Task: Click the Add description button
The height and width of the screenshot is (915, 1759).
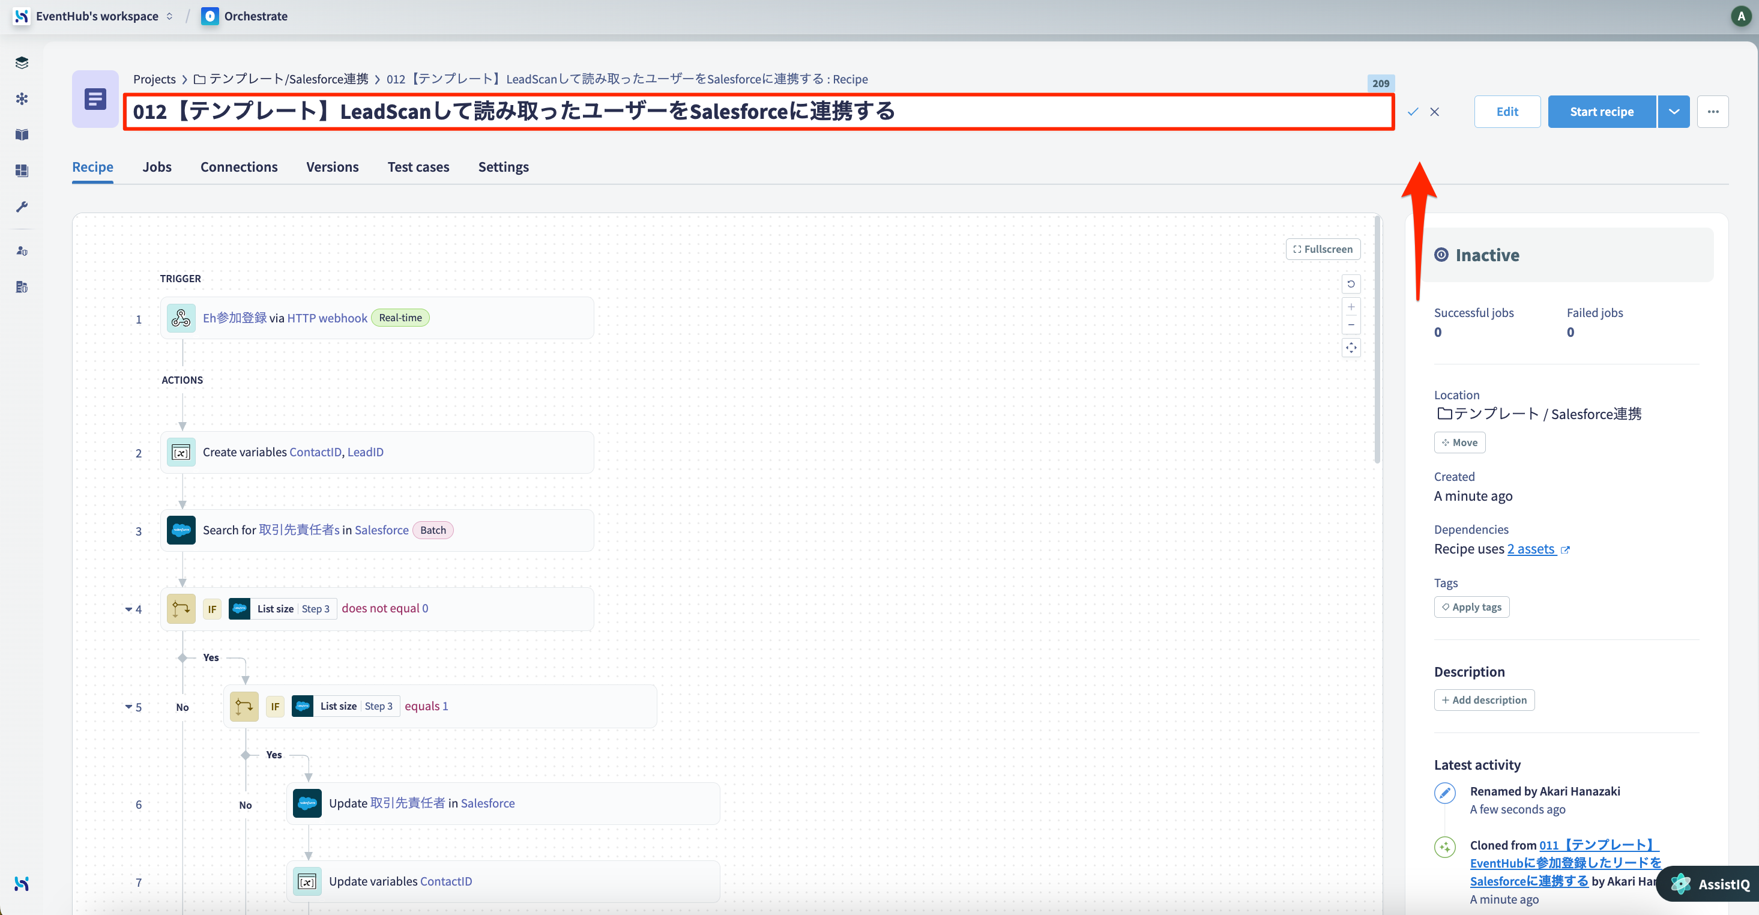Action: coord(1484,700)
